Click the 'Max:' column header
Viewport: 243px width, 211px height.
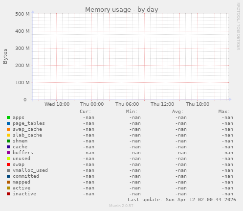pos(224,112)
